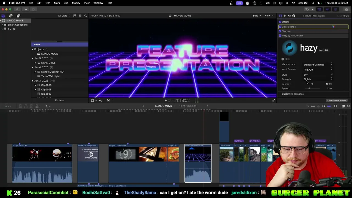Toggle the Browser panel button
The height and width of the screenshot is (198, 352).
[x=319, y=9]
